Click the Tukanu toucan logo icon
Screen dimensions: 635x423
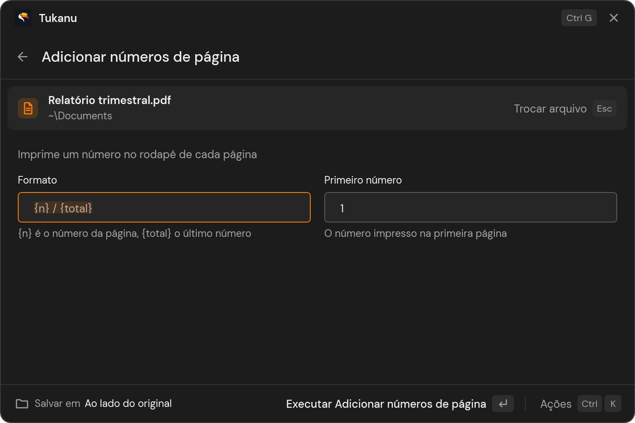[23, 18]
